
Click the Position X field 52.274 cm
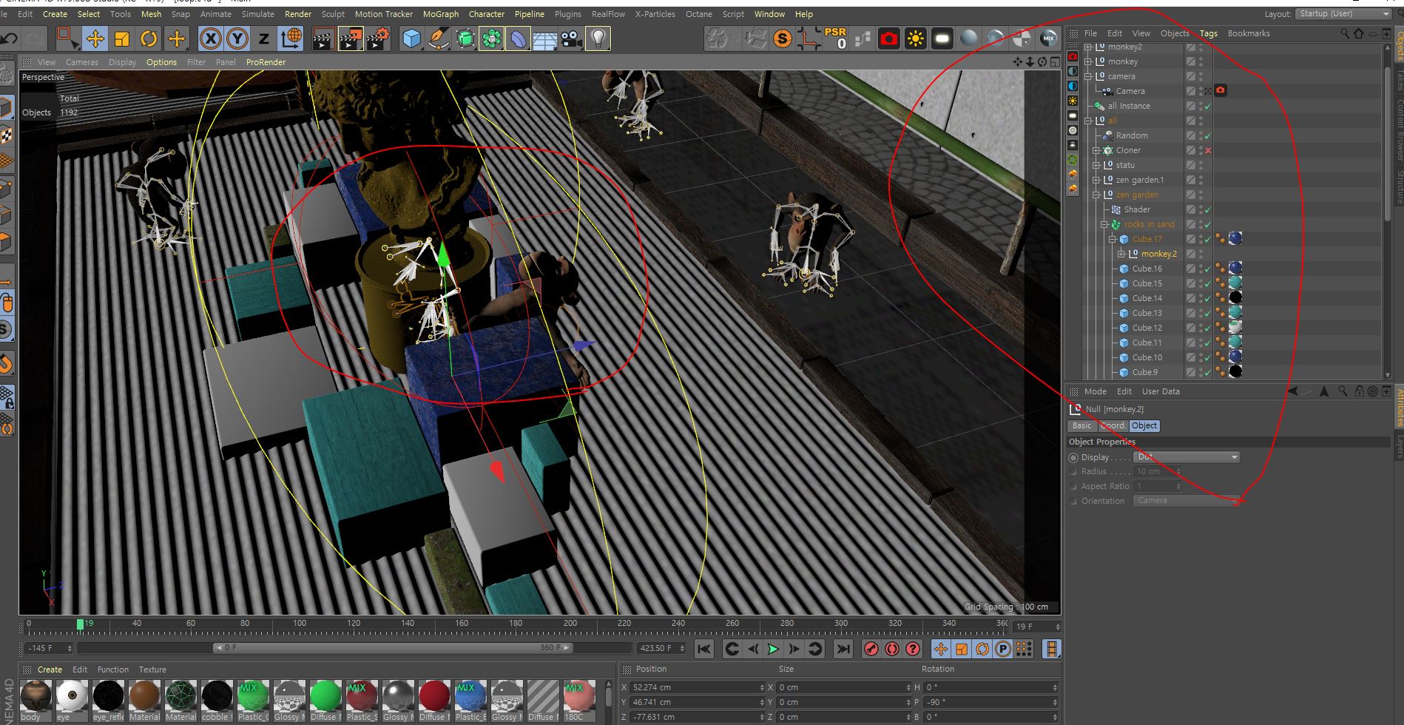[x=697, y=687]
